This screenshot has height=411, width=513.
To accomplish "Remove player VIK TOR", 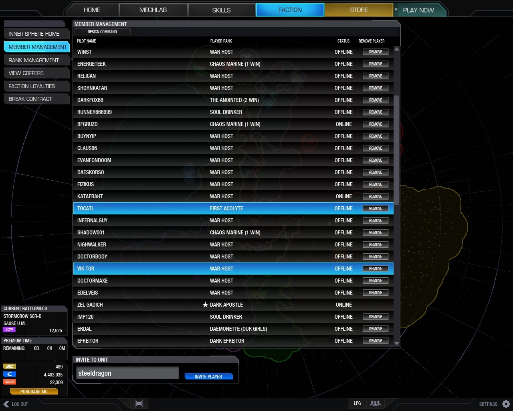I will coord(376,269).
